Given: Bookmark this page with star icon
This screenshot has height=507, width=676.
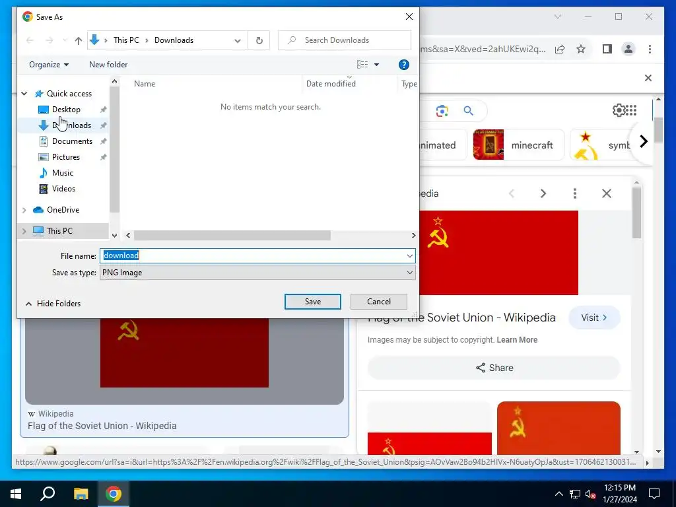Looking at the screenshot, I should tap(581, 49).
